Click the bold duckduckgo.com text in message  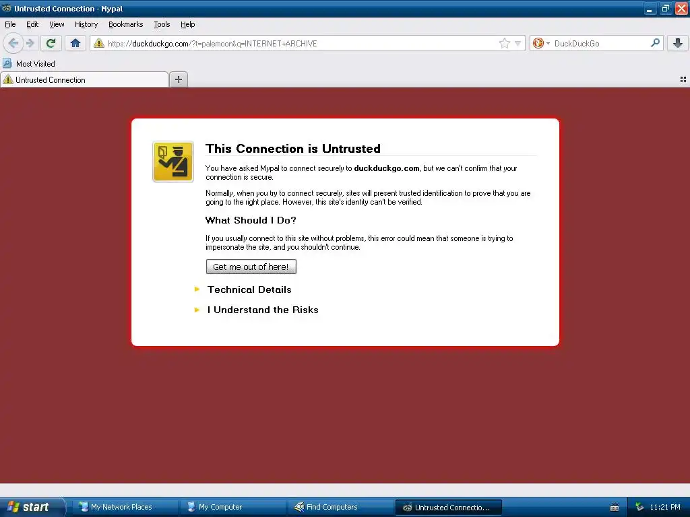pyautogui.click(x=386, y=168)
